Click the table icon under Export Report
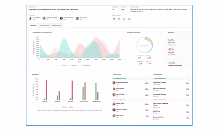218x130 pixels. coord(119,19)
